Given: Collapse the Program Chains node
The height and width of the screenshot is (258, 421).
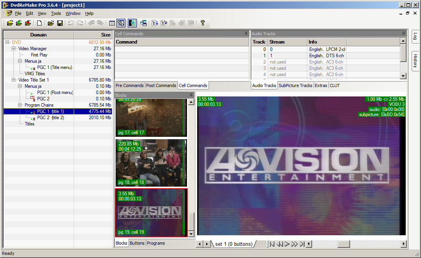Looking at the screenshot, I should [20, 105].
